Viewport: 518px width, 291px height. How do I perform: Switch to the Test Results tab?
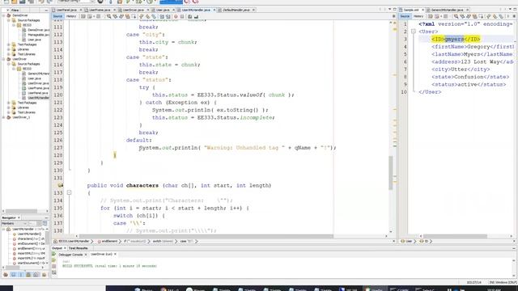pos(78,248)
